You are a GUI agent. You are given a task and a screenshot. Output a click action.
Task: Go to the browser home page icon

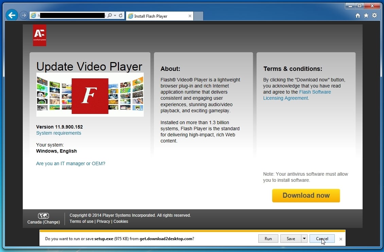click(x=358, y=15)
